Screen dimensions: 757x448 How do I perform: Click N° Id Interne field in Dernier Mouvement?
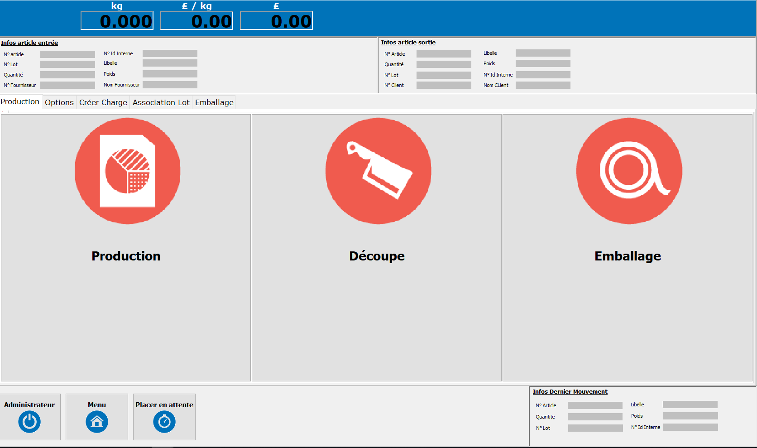point(690,427)
